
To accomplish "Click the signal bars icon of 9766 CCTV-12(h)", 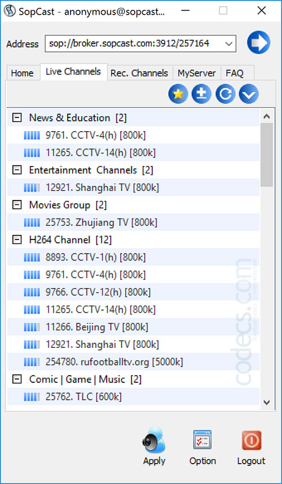I will click(32, 292).
